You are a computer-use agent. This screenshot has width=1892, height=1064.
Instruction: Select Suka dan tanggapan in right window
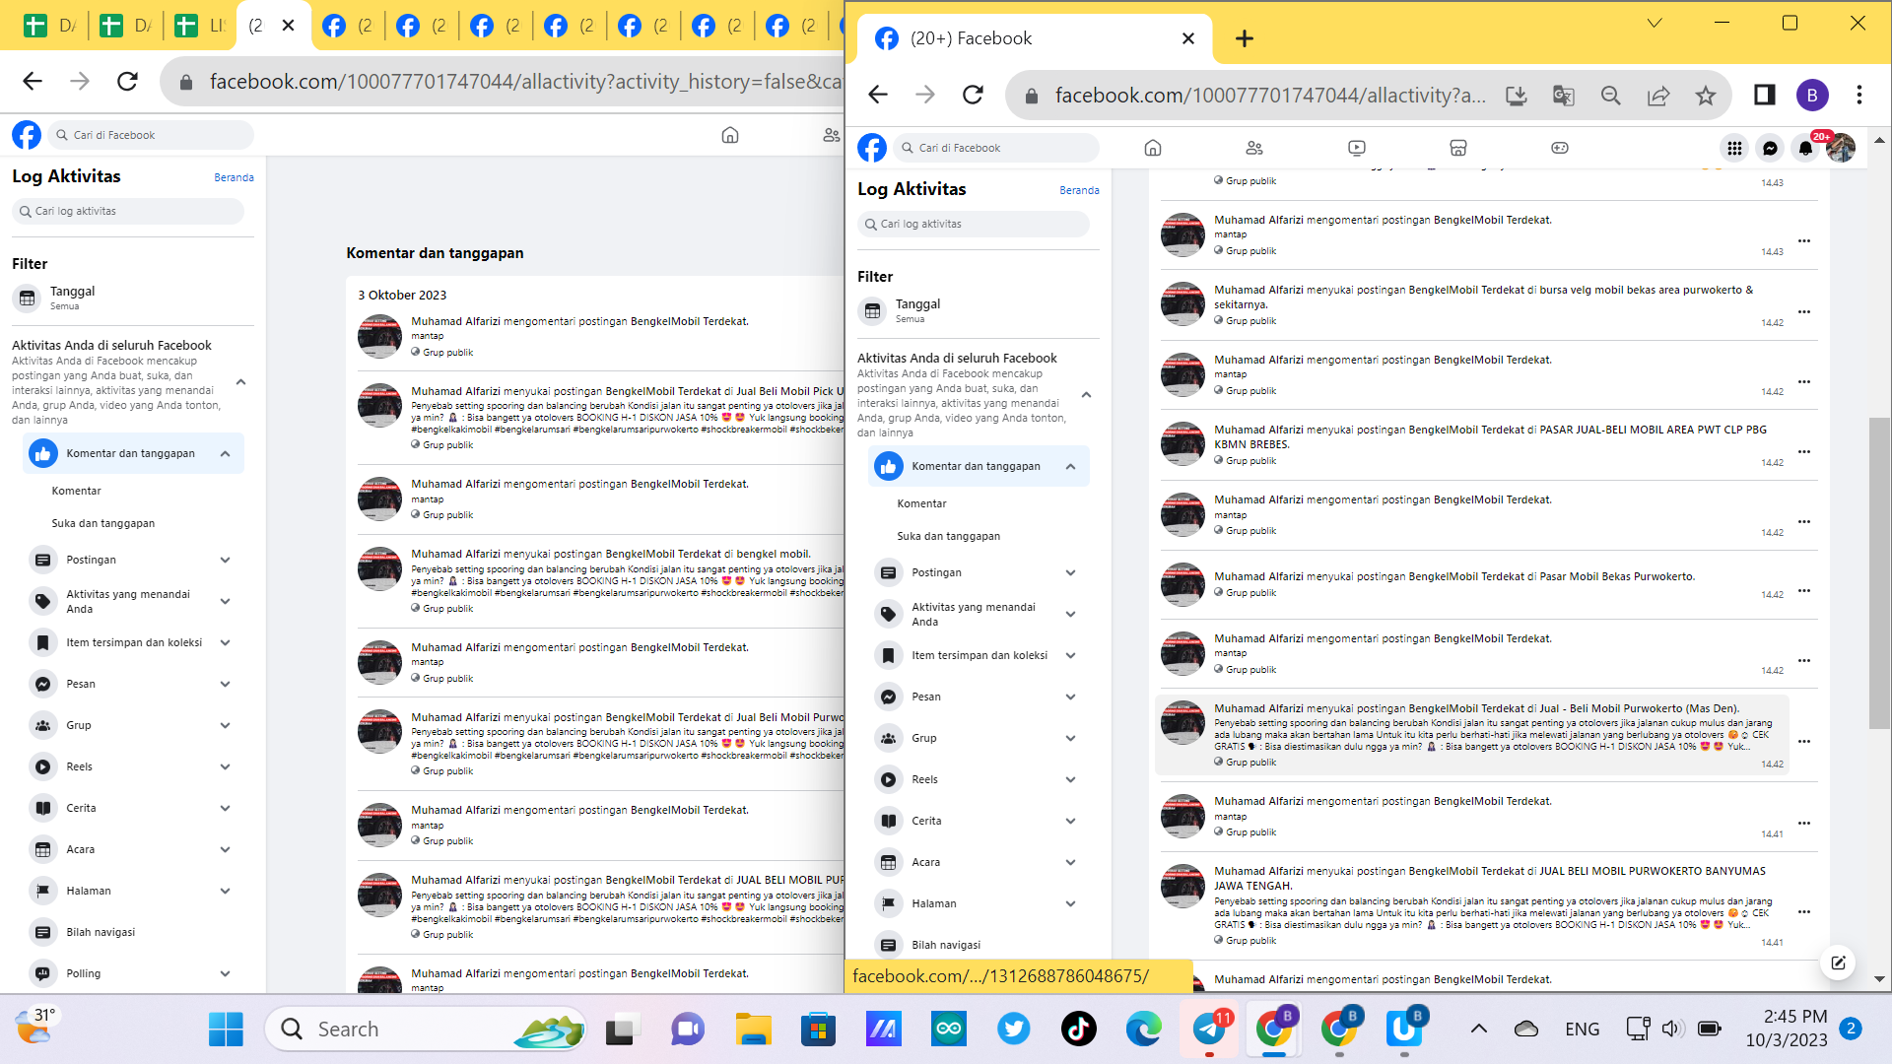[949, 537]
